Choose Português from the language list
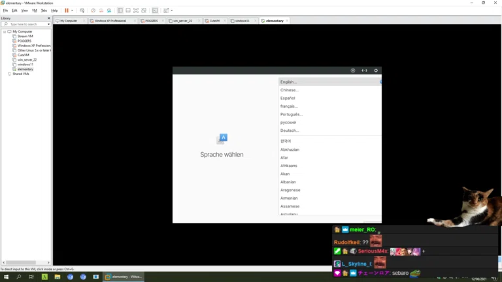502x282 pixels. (x=329, y=114)
